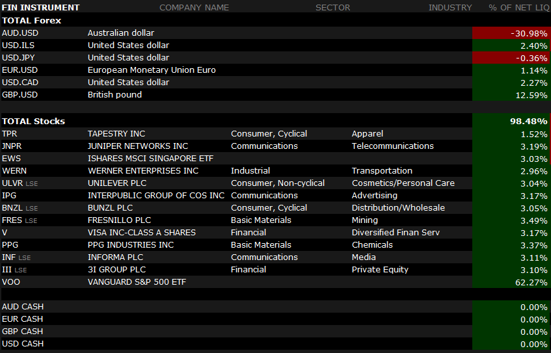
Task: Select the EUR.USD instrument
Action: pyautogui.click(x=20, y=70)
